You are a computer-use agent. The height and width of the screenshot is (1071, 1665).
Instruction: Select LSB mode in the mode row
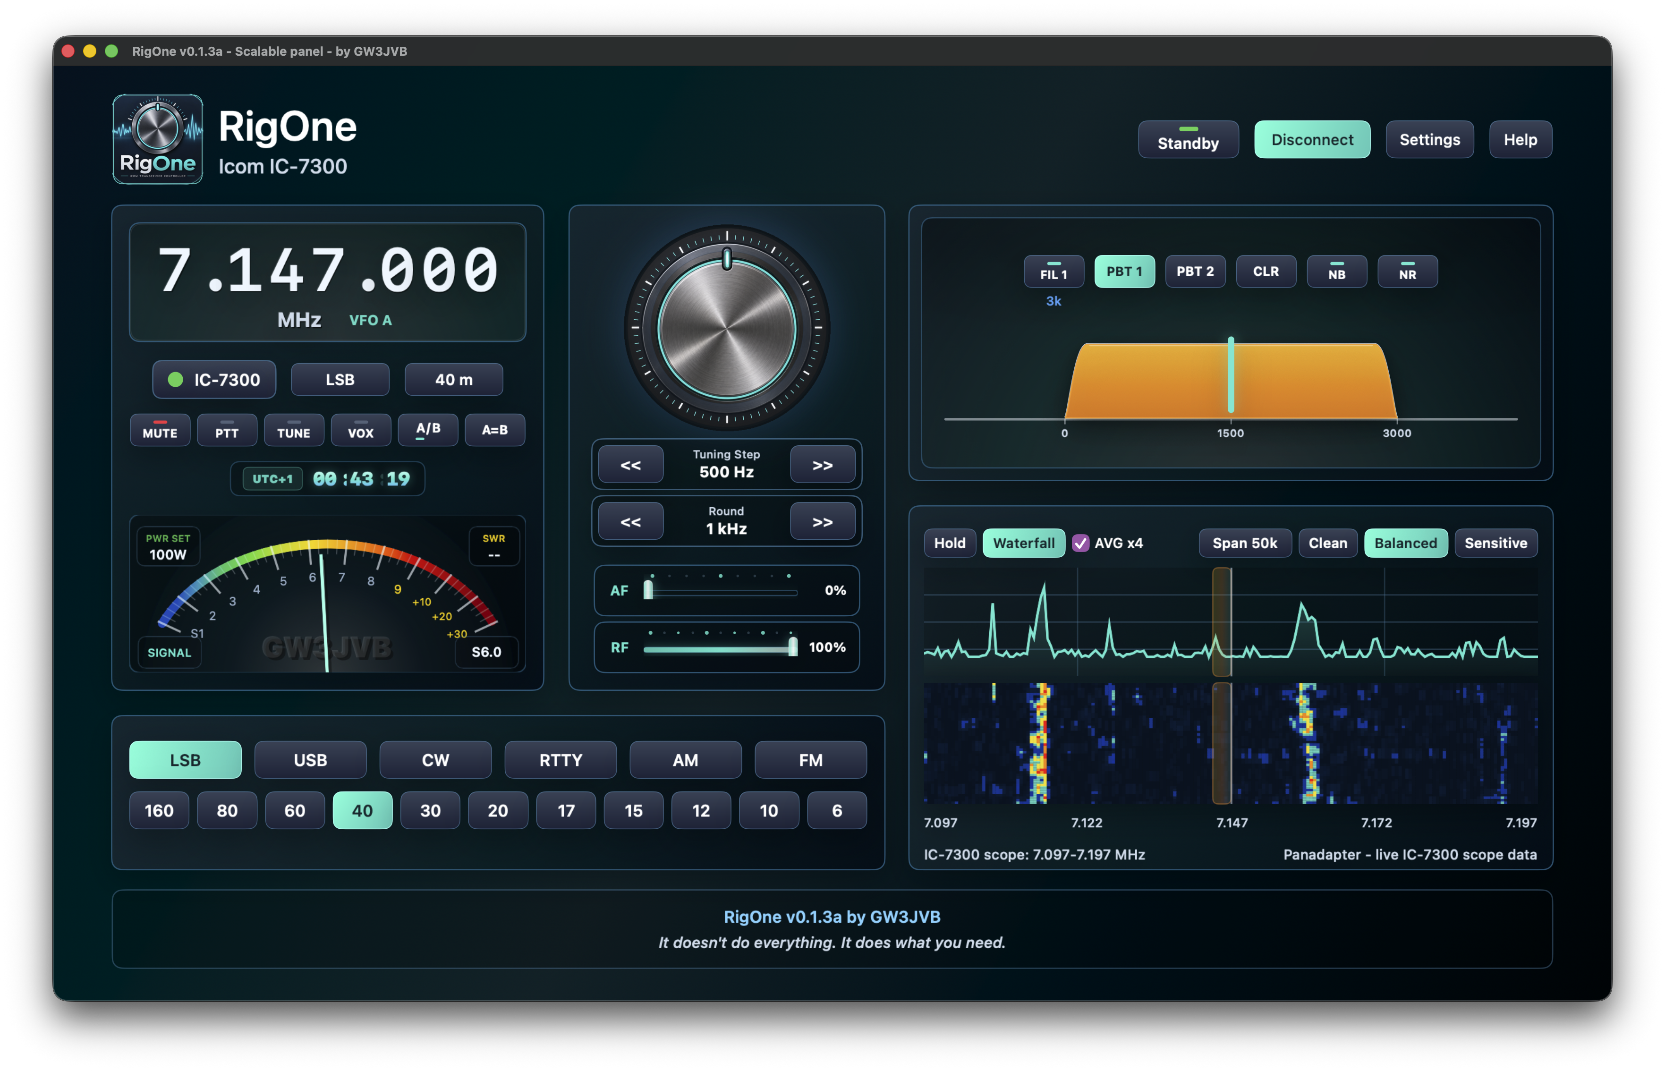185,759
